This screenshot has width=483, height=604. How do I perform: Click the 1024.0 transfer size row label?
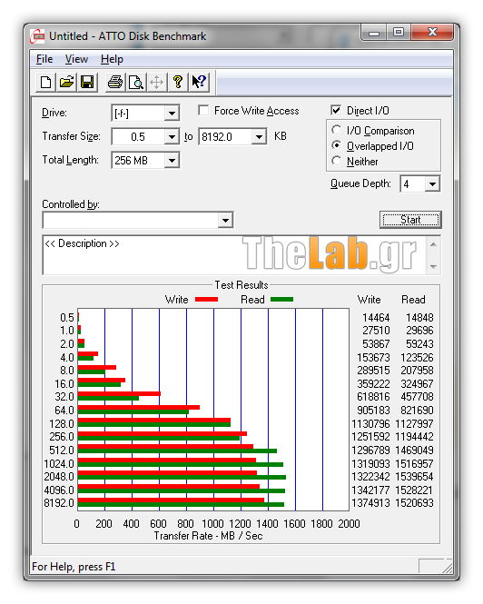tap(58, 464)
